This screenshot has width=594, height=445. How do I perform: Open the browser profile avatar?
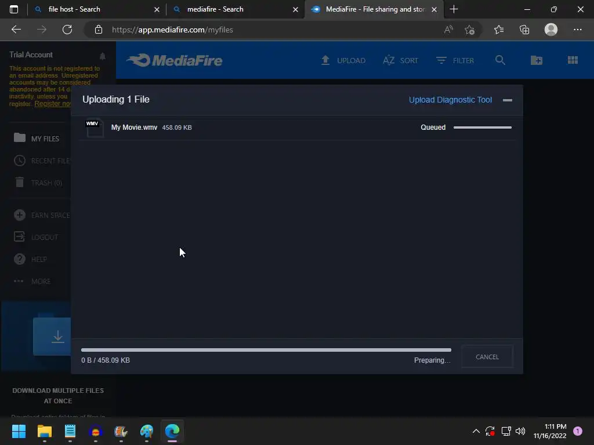click(x=551, y=30)
